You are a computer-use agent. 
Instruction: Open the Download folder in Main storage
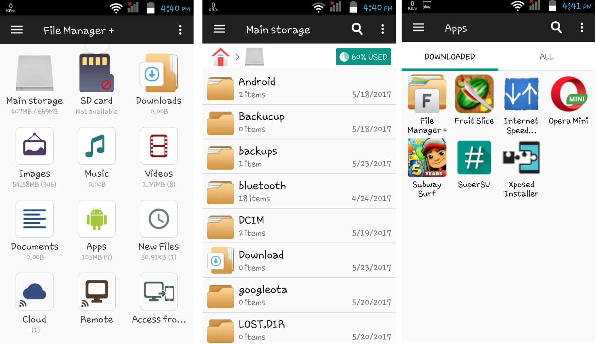(x=299, y=261)
